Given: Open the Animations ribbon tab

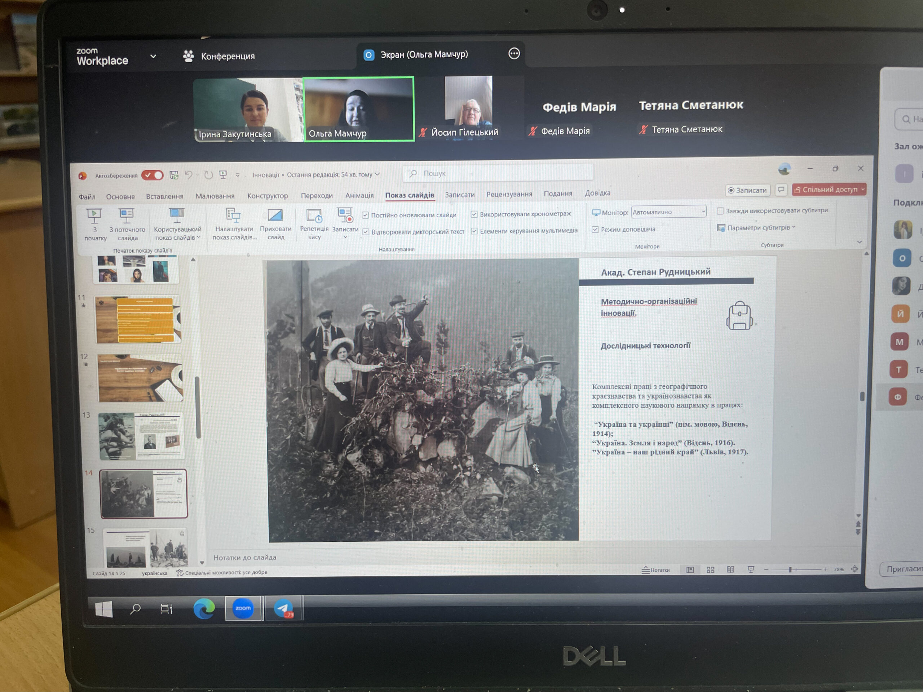Looking at the screenshot, I should tap(359, 195).
